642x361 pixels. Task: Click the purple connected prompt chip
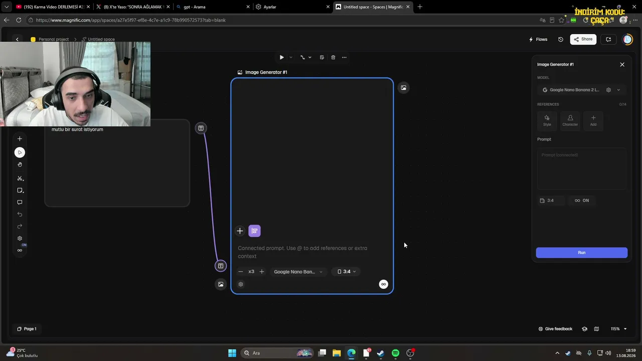tap(254, 231)
